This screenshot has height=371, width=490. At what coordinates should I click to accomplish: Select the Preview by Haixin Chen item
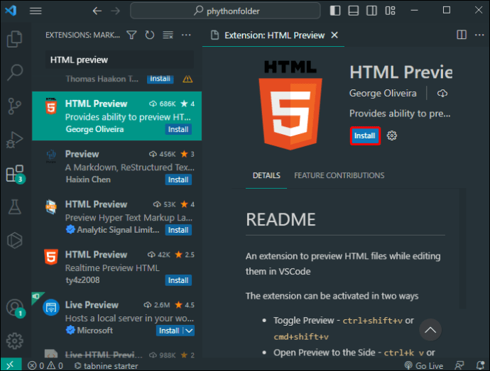117,167
